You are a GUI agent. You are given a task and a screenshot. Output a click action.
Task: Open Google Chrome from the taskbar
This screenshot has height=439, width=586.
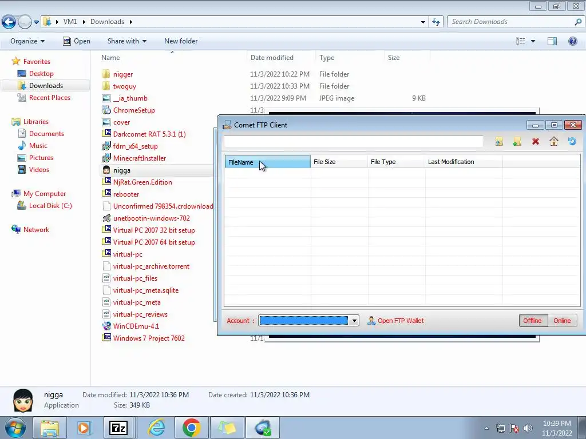[191, 428]
